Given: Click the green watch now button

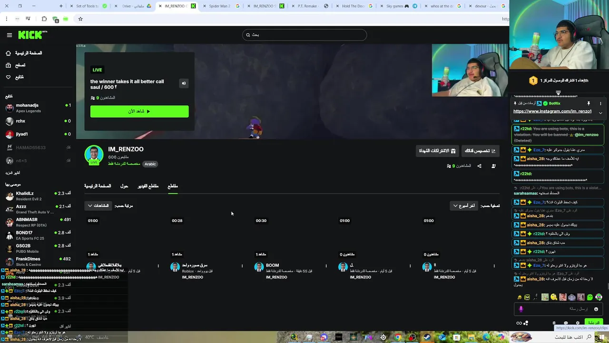Looking at the screenshot, I should (x=139, y=111).
